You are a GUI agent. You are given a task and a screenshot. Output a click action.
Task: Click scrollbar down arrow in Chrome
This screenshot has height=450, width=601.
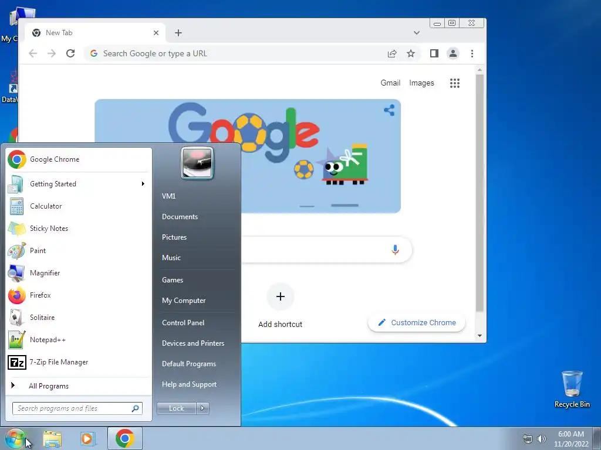coord(480,336)
